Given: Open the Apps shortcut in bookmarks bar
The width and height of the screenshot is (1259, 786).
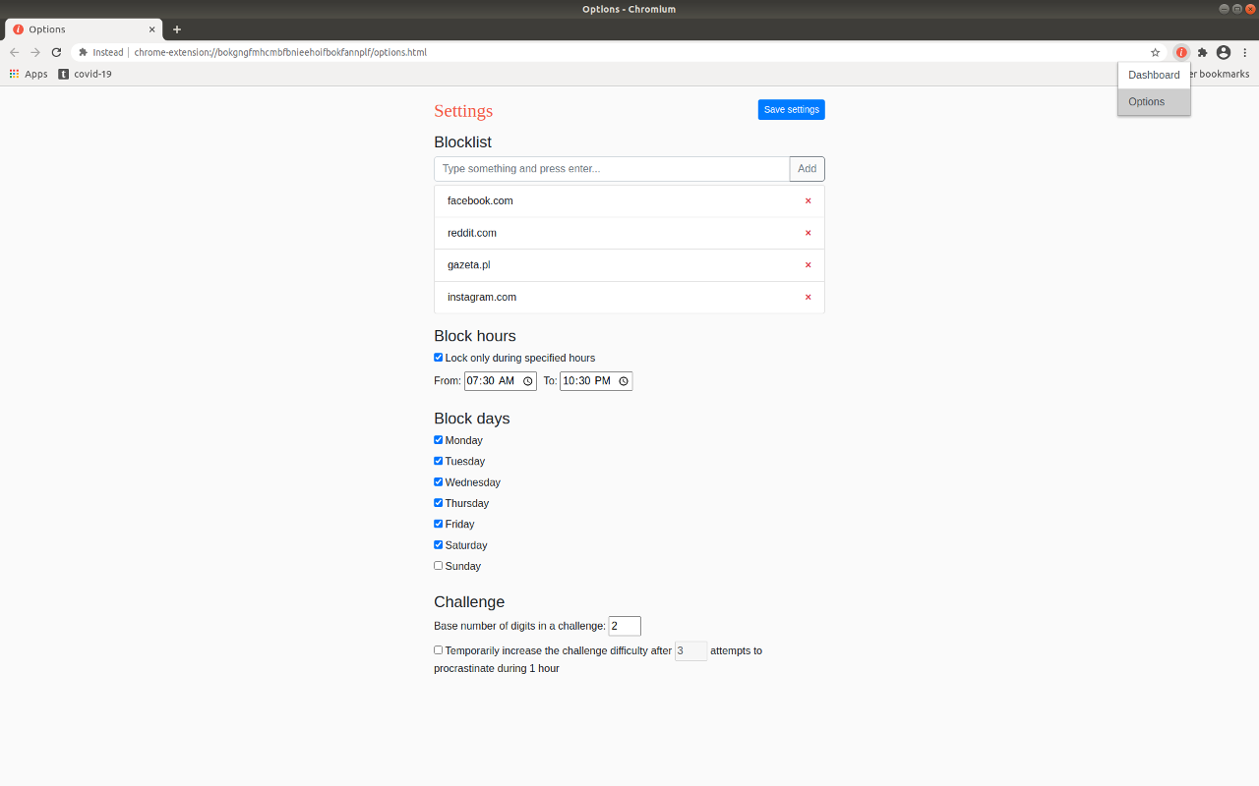Looking at the screenshot, I should click(29, 74).
